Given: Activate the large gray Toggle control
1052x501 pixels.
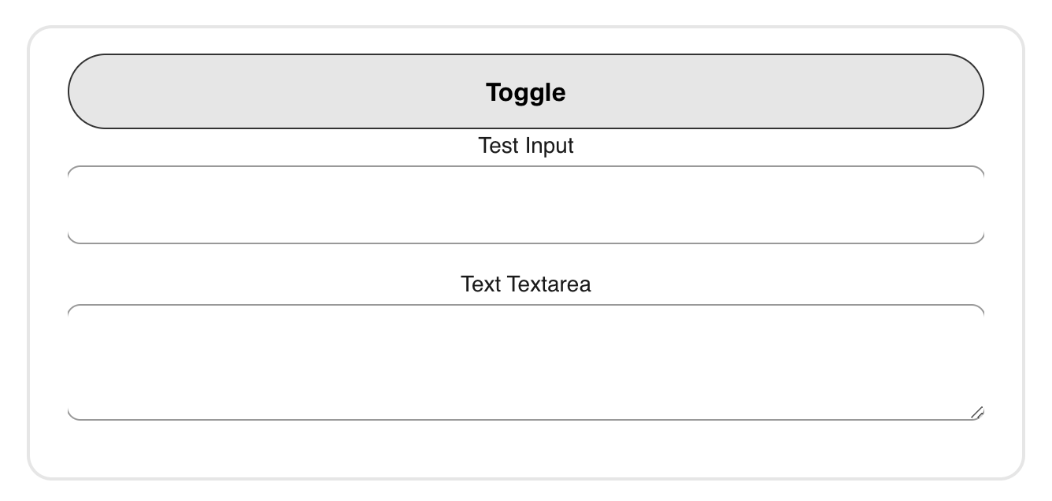Looking at the screenshot, I should 525,91.
